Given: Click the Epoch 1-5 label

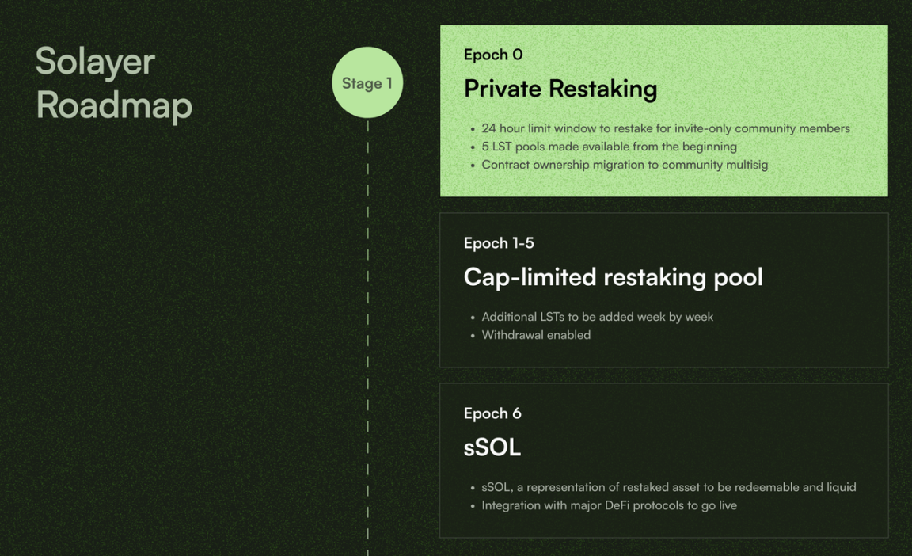Looking at the screenshot, I should click(x=499, y=243).
